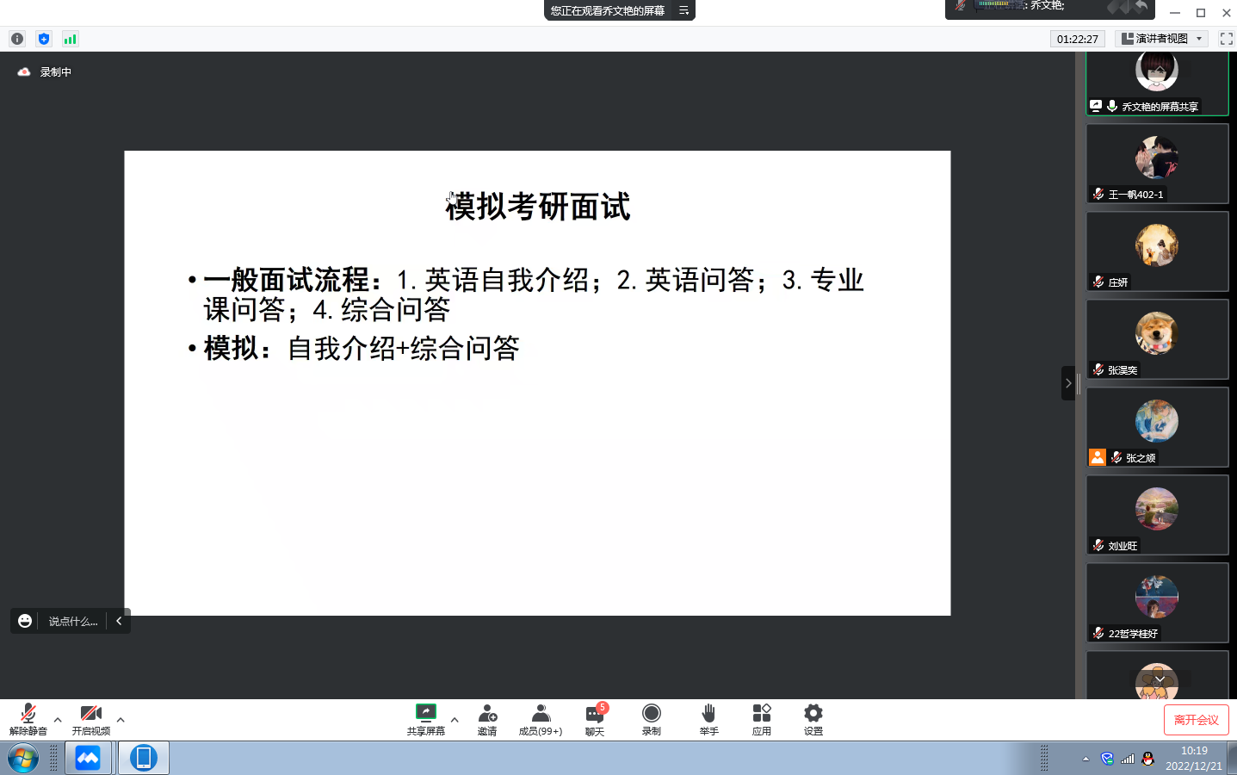Image resolution: width=1237 pixels, height=775 pixels.
Task: Open the Invite (邀请) icon
Action: [487, 719]
